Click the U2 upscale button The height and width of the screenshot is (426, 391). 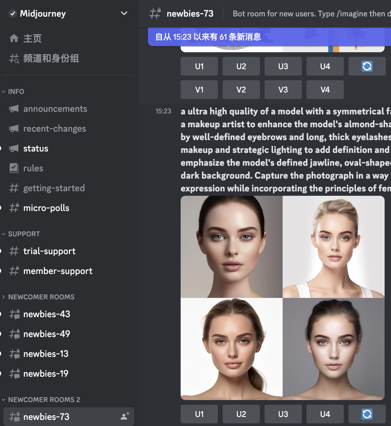(241, 66)
